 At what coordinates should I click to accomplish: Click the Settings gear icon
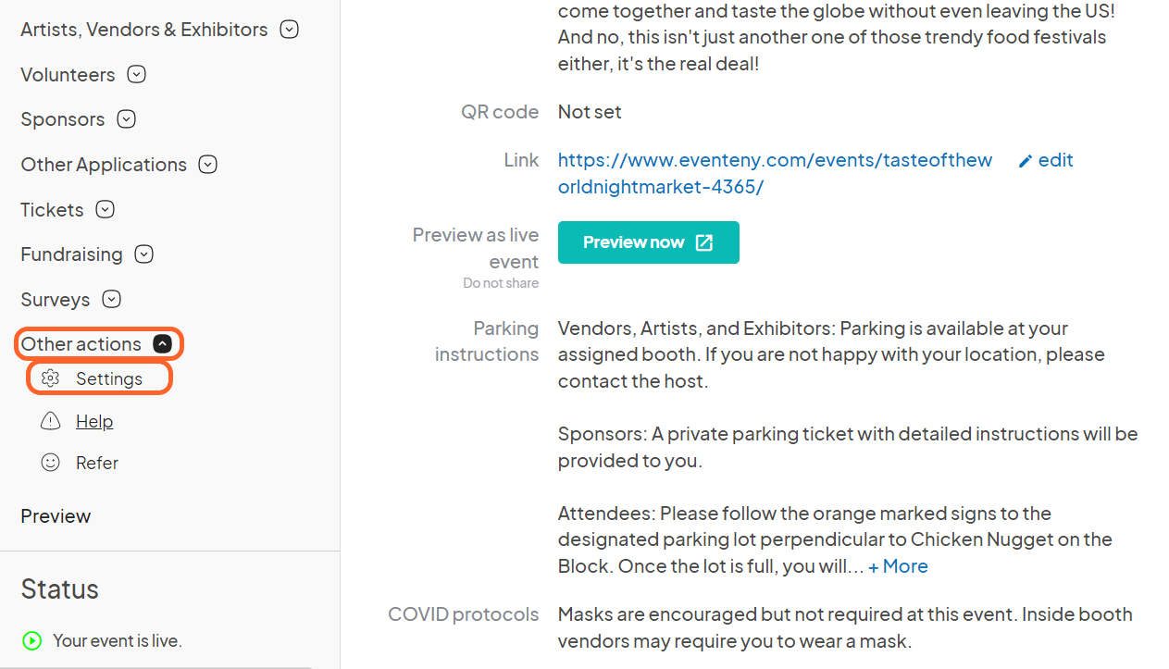pos(51,378)
